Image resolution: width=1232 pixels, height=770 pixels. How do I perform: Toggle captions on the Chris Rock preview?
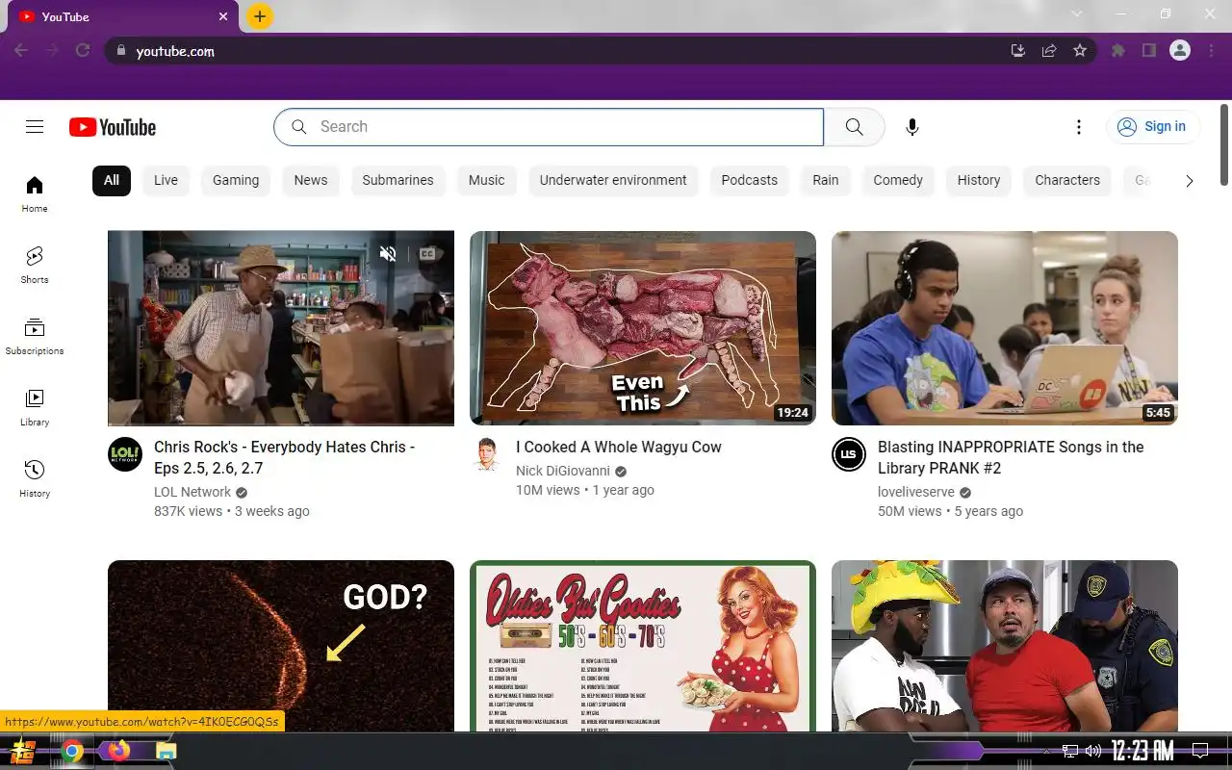[x=426, y=254]
